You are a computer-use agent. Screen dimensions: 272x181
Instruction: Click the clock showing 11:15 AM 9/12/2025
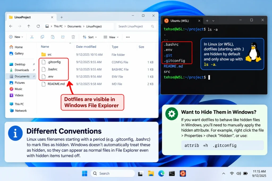click(x=259, y=173)
